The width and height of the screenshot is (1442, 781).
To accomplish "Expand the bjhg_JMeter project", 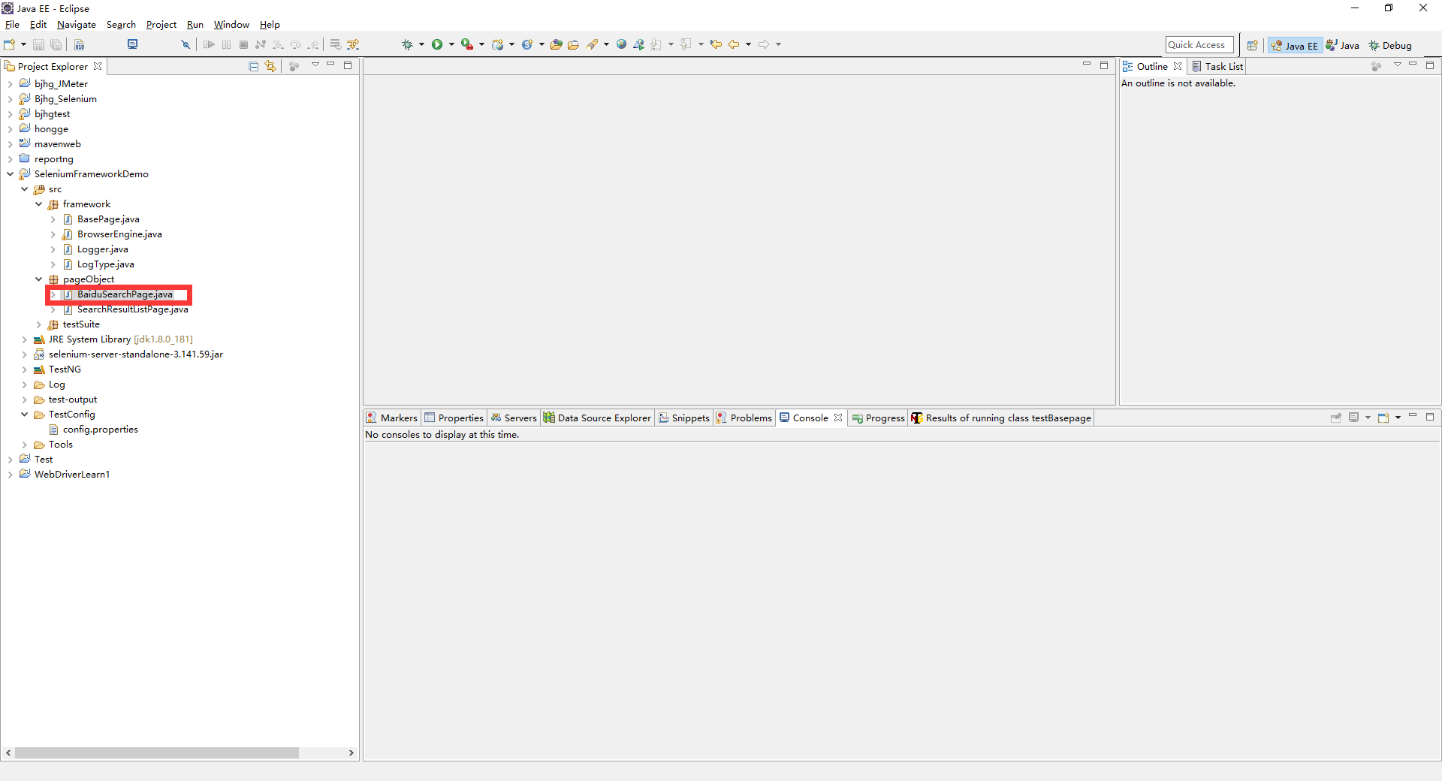I will point(10,84).
